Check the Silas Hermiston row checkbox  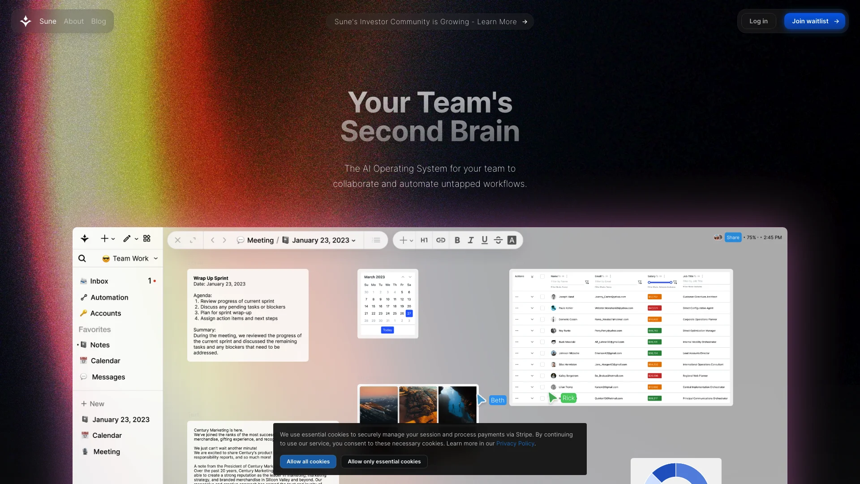pos(542,364)
